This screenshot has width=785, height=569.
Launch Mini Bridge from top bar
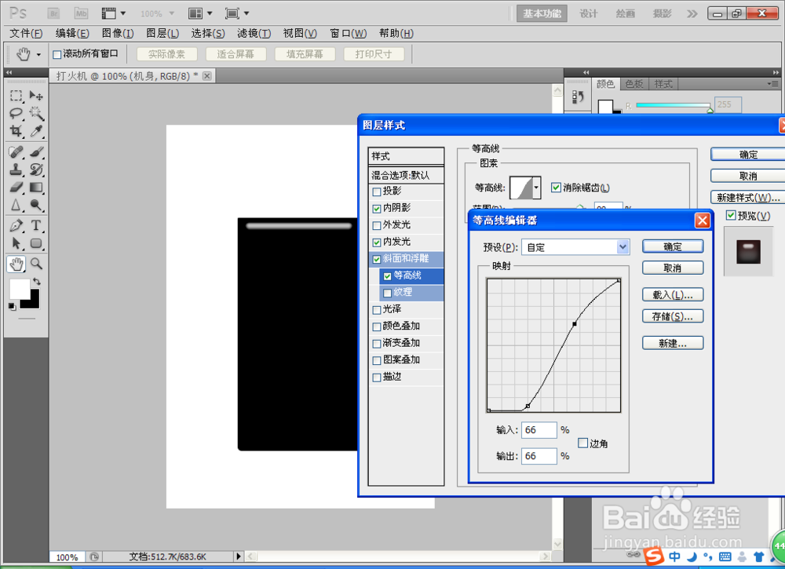pyautogui.click(x=81, y=13)
